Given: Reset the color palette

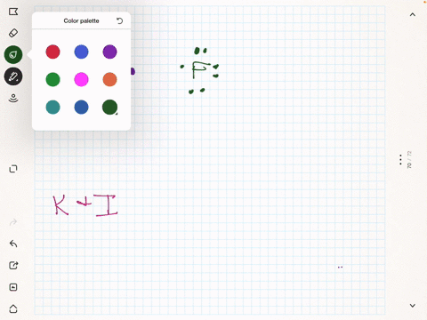Looking at the screenshot, I should click(x=119, y=20).
